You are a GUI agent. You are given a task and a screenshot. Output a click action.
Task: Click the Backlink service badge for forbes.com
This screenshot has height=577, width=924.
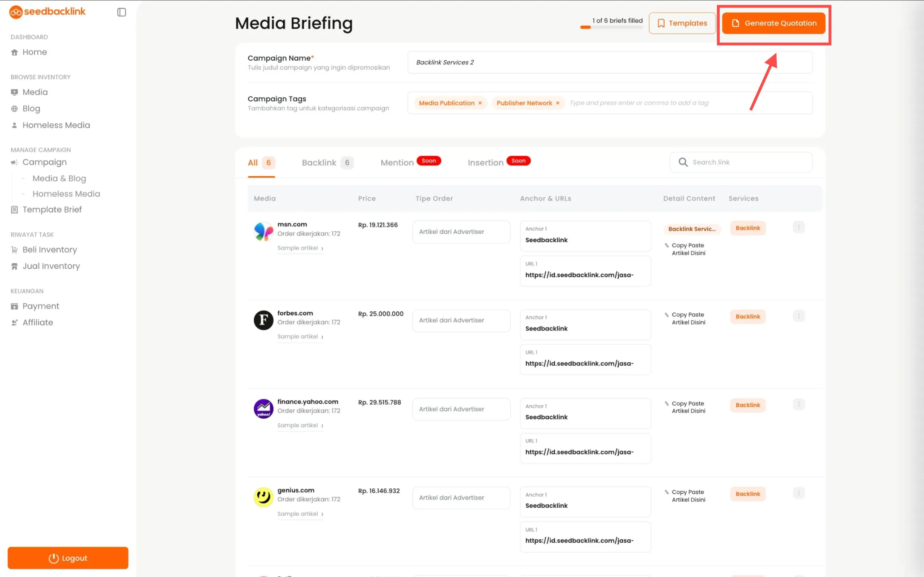click(x=748, y=317)
